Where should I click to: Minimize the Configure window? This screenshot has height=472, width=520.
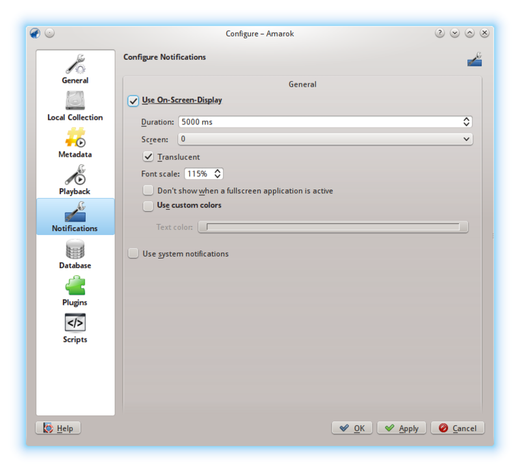tap(454, 33)
